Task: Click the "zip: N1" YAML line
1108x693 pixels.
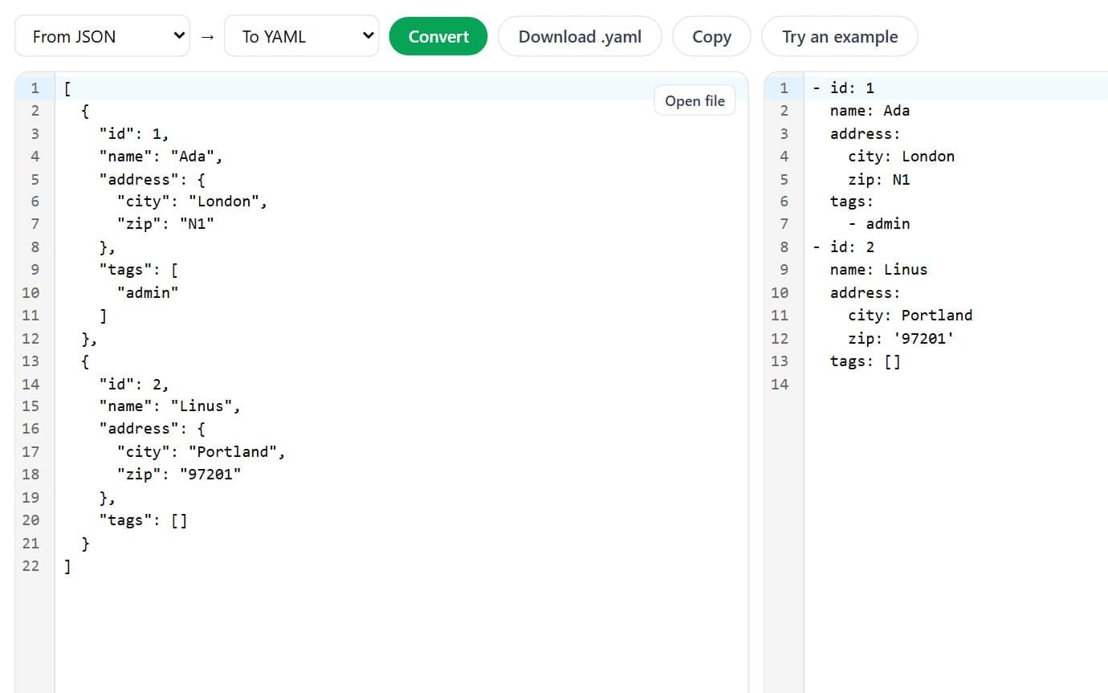Action: (x=879, y=179)
